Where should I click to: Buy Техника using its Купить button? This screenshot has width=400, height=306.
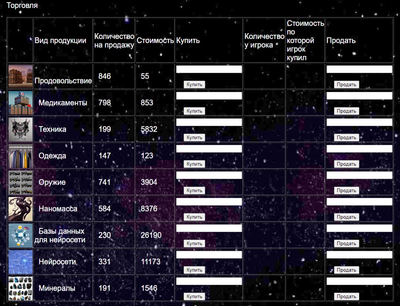[194, 137]
